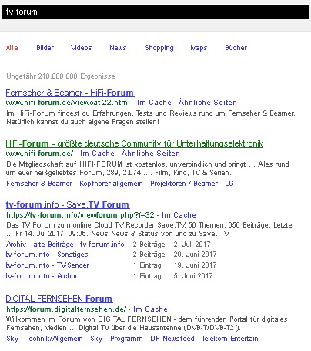
Task: Open the Shopping results tab
Action: 159,48
